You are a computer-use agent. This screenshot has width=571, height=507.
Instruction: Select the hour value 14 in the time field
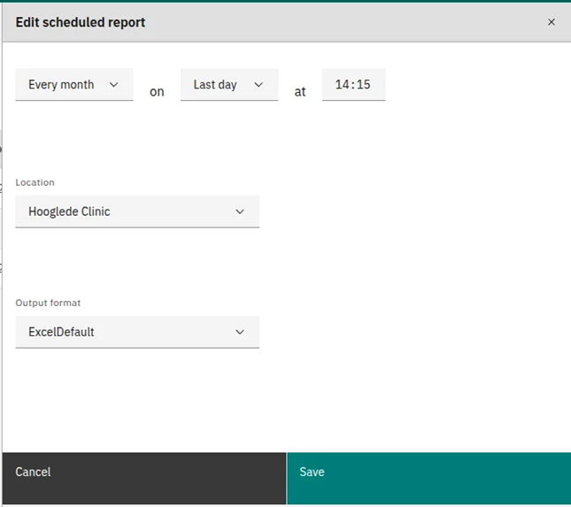coord(342,84)
